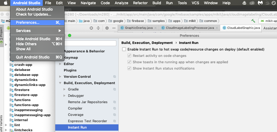Expand the Debugger settings node

coord(65,95)
